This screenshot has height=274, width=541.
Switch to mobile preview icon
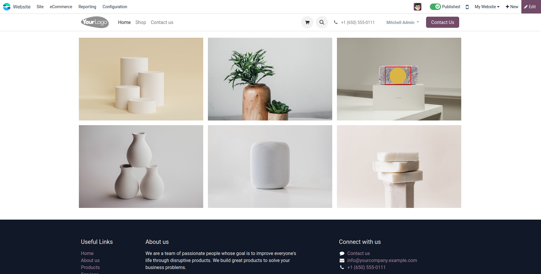467,7
